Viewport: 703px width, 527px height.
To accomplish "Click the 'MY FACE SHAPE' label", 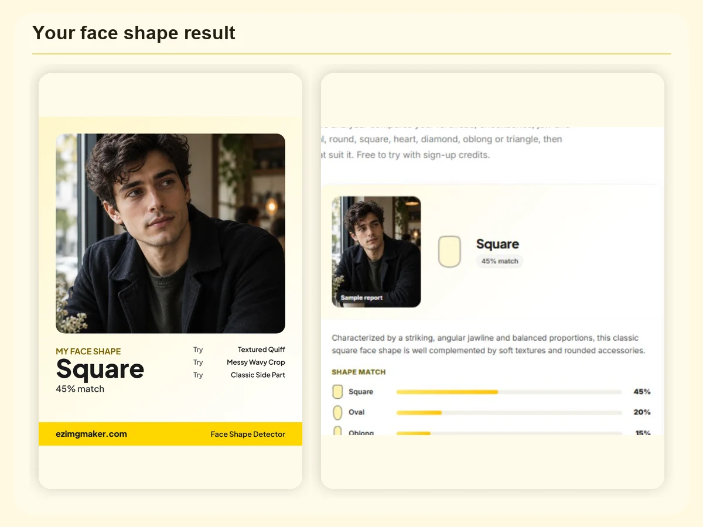I will [88, 351].
